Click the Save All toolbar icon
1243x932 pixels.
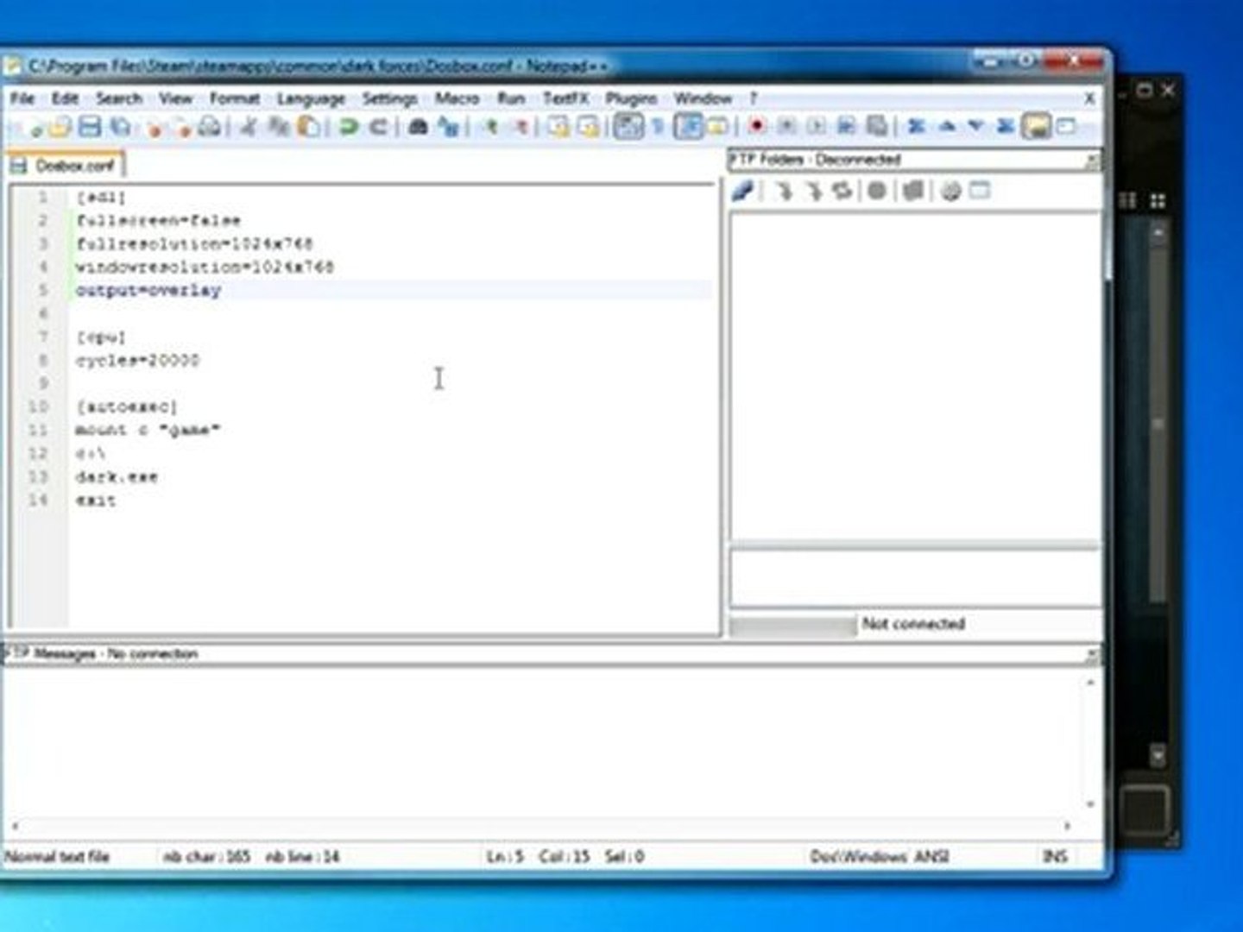click(120, 128)
